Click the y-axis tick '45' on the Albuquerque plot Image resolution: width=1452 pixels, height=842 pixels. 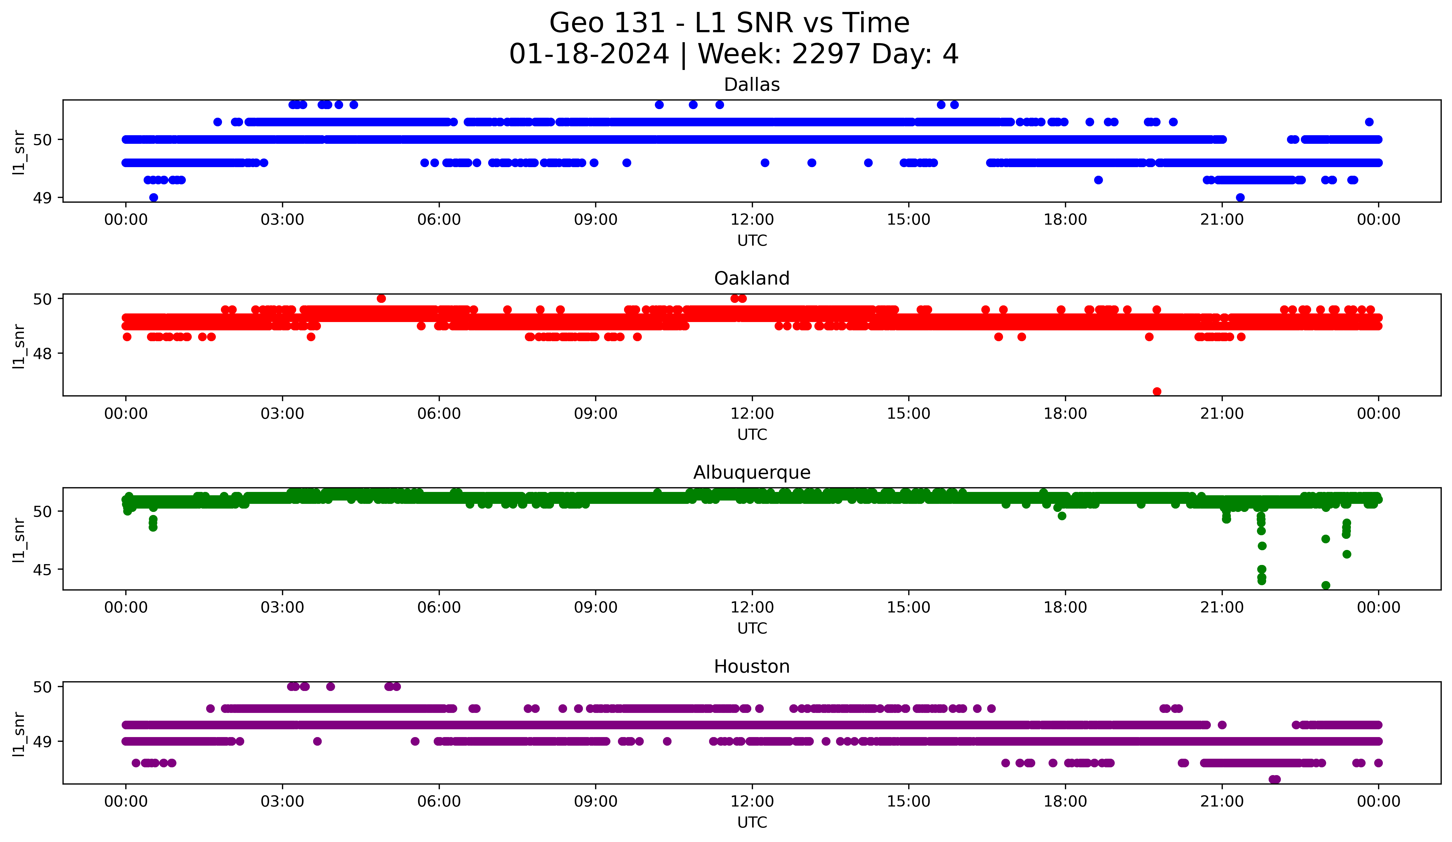click(x=42, y=570)
